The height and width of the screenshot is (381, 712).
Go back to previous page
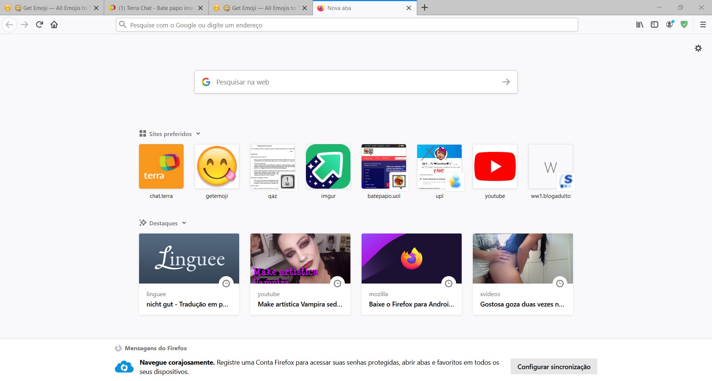tap(9, 25)
